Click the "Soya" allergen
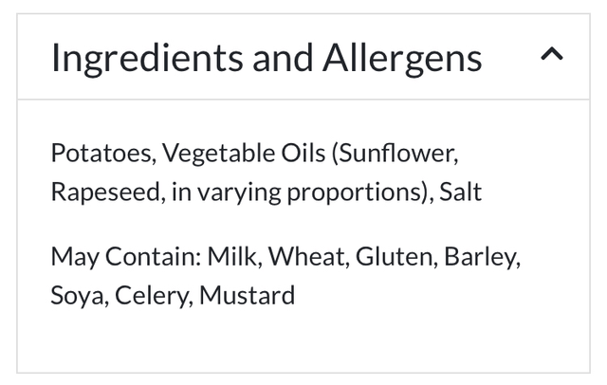Viewport: 607px width, 385px height. click(81, 296)
